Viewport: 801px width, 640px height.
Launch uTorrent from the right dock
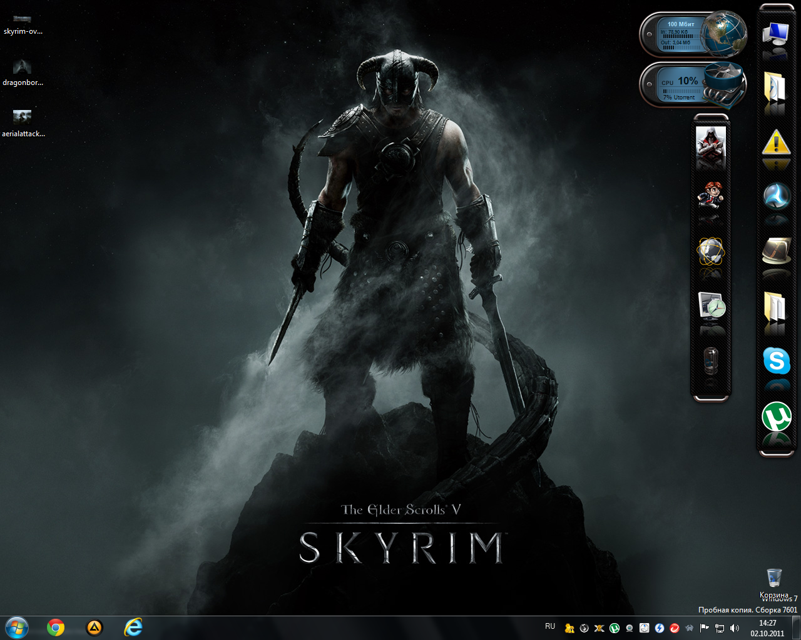776,417
